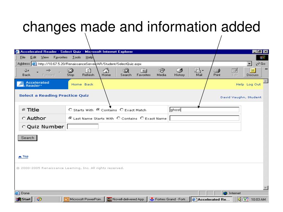Click the Refresh toolbar icon
Image resolution: width=283 pixels, height=212 pixels.
pos(88,70)
